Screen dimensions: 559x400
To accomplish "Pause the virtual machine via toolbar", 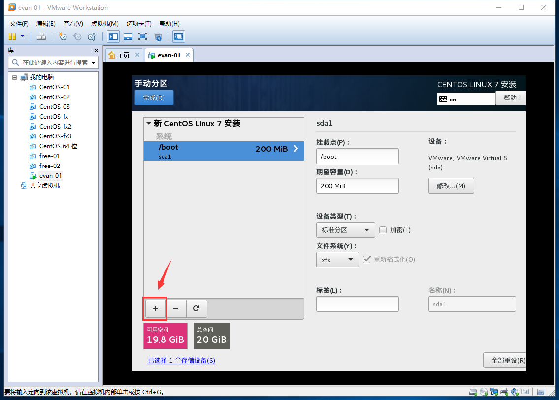I will [x=12, y=36].
